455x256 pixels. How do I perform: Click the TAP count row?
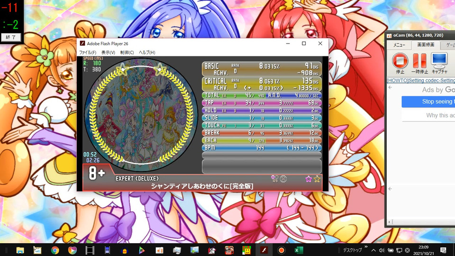[x=262, y=103]
